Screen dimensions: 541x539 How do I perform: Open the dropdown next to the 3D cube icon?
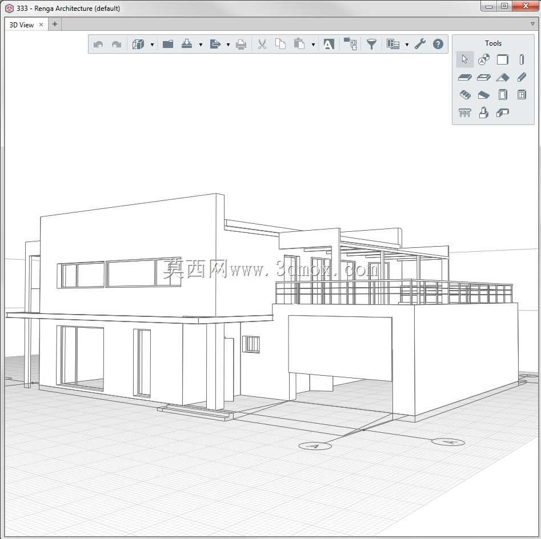(x=152, y=45)
